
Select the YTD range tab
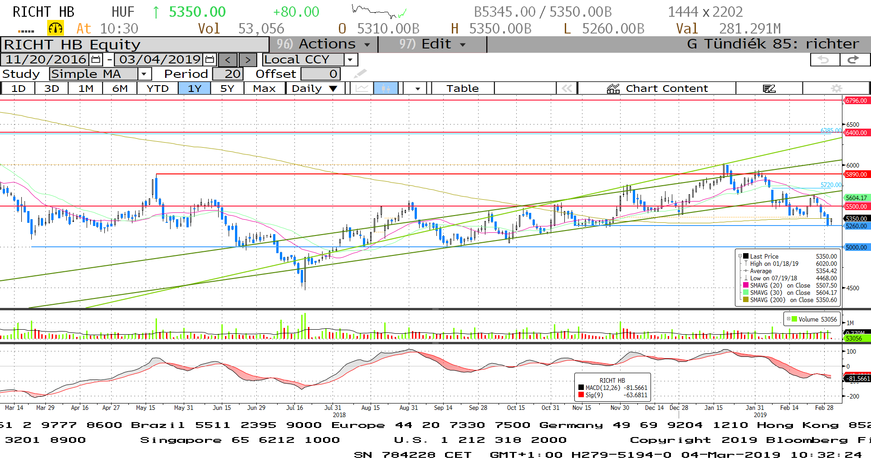coord(157,88)
